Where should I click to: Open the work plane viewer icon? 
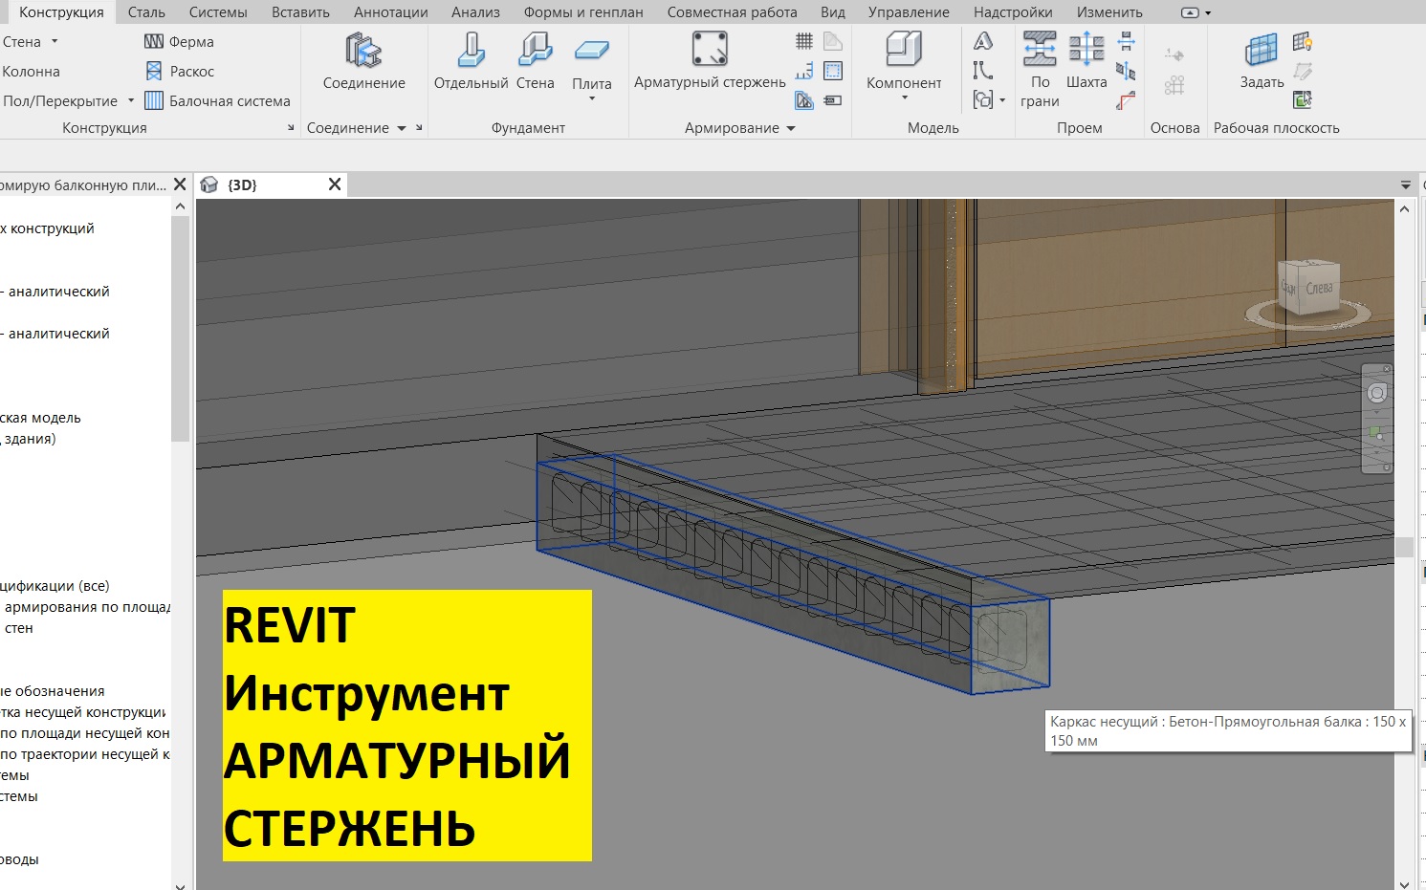pos(1303,99)
